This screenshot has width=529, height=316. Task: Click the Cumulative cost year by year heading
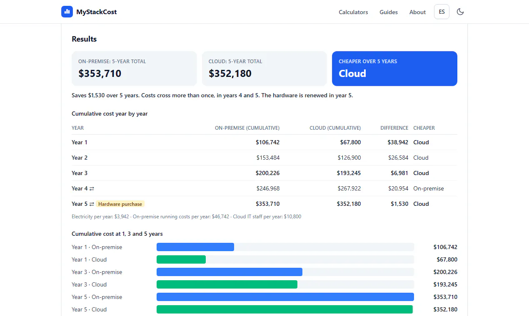tap(110, 114)
